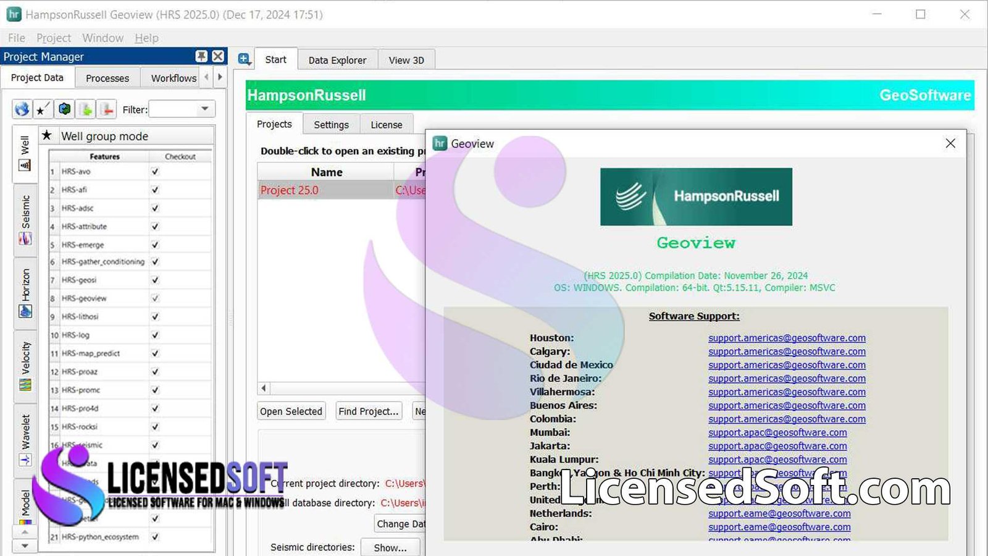Select the Horizon vertical side tab

click(25, 293)
